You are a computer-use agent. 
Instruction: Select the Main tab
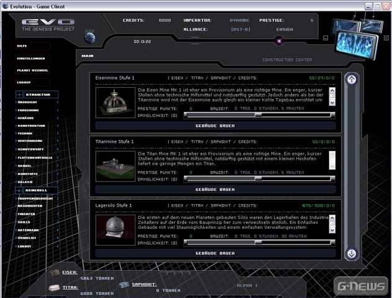88,56
